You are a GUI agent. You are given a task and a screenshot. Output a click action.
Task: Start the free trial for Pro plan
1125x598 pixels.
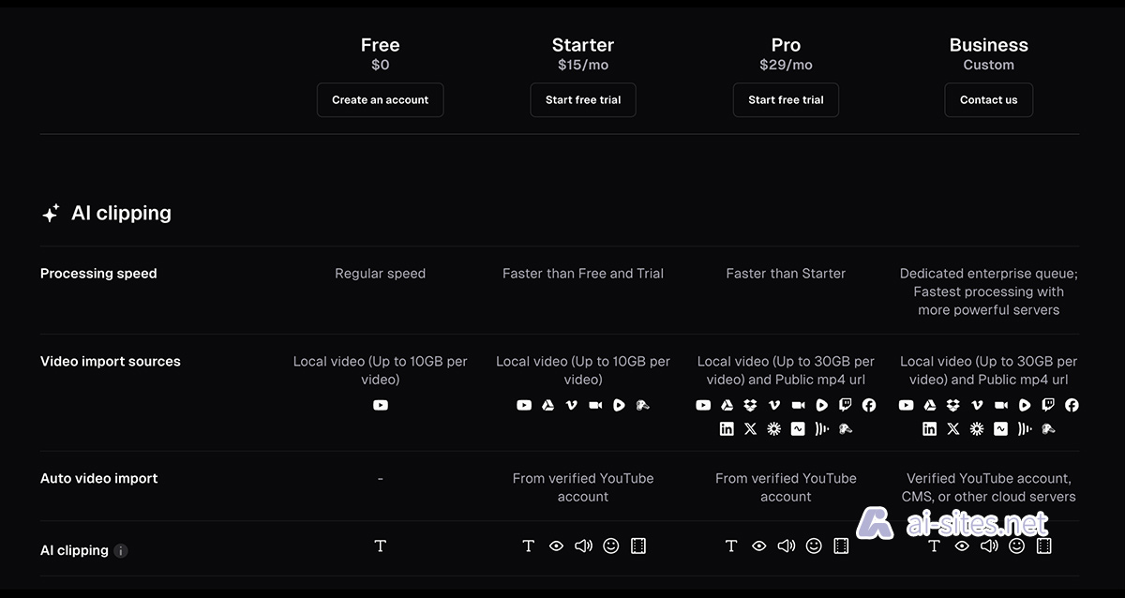click(786, 100)
